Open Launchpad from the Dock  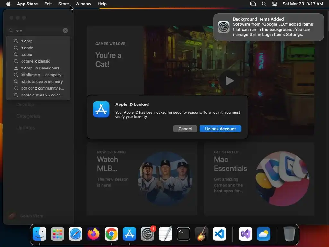58,234
